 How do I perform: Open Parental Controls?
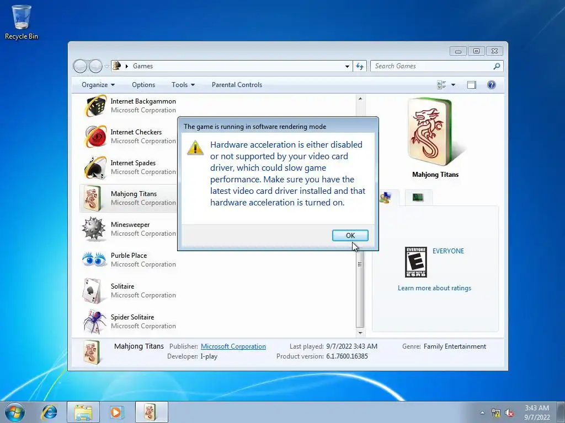point(237,85)
